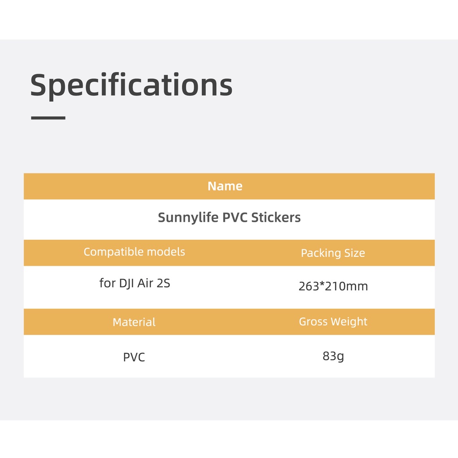Click the Material header label

click(x=134, y=322)
